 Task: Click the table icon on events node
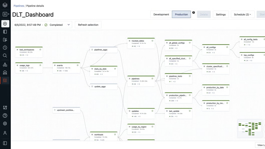(55, 65)
